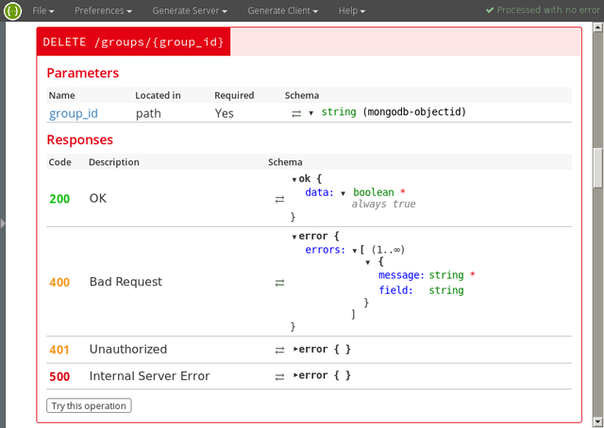Click the vertical scrollbar thumb
604x428 pixels.
click(597, 167)
